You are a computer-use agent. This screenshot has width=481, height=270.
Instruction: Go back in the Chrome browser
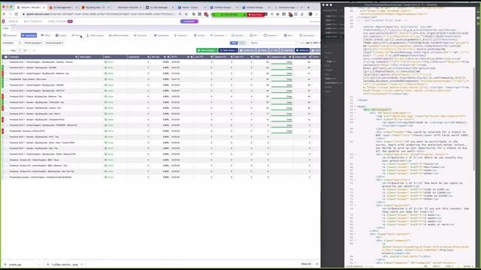(4, 14)
